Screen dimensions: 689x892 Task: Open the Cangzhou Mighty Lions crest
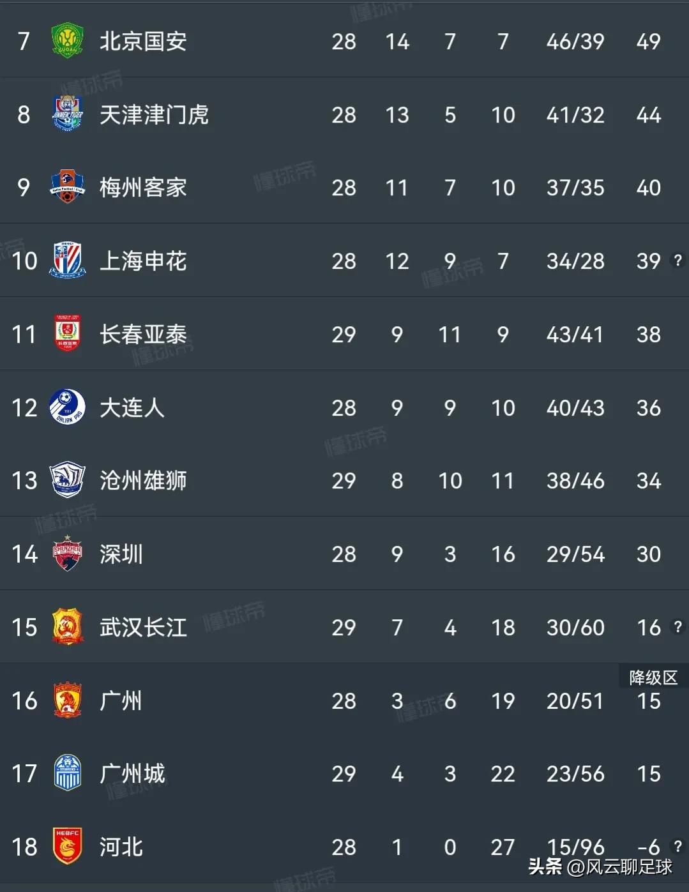pyautogui.click(x=67, y=480)
